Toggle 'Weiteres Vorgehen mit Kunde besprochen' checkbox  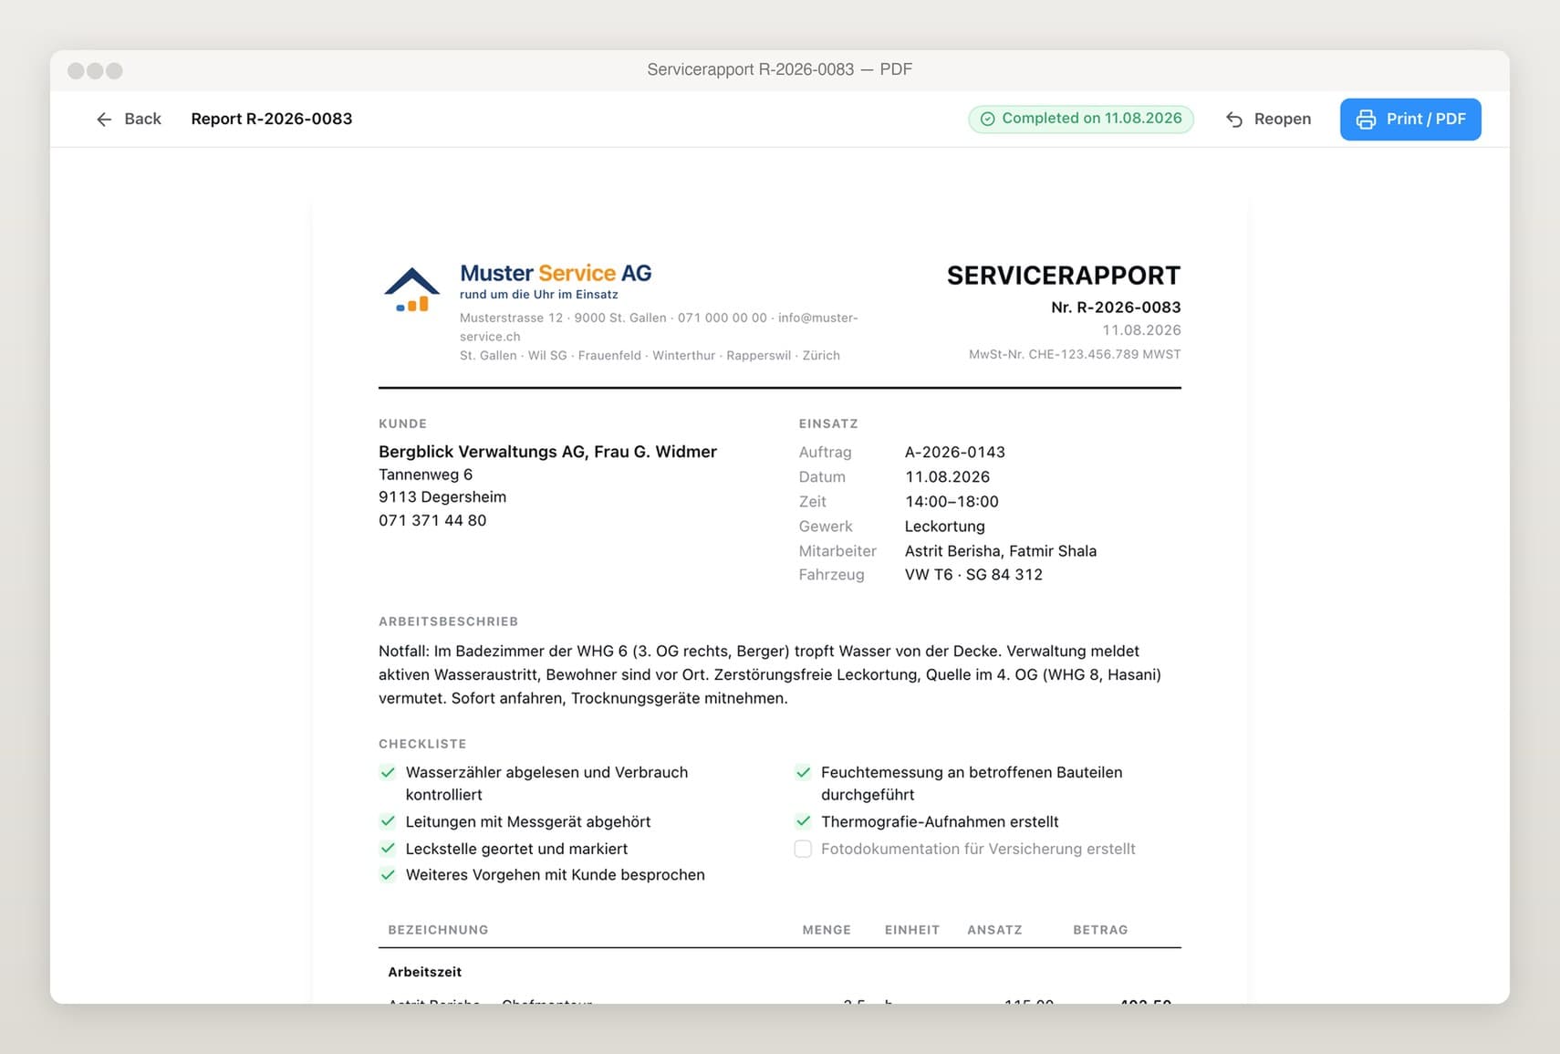388,875
